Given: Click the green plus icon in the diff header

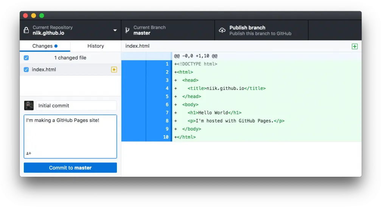Looking at the screenshot, I should [355, 46].
